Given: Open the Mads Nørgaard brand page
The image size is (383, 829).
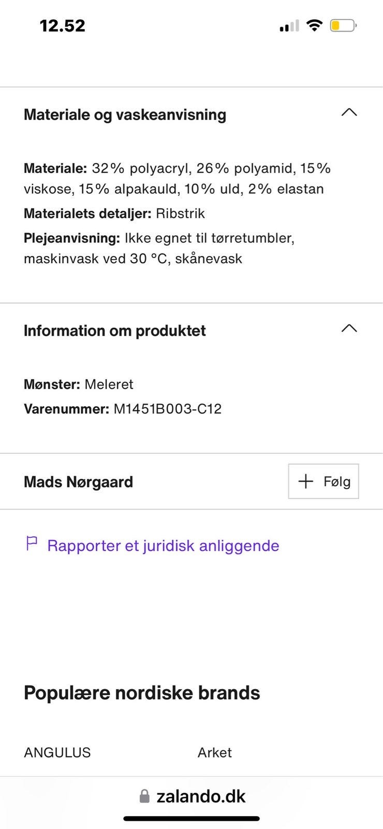Looking at the screenshot, I should [x=78, y=482].
